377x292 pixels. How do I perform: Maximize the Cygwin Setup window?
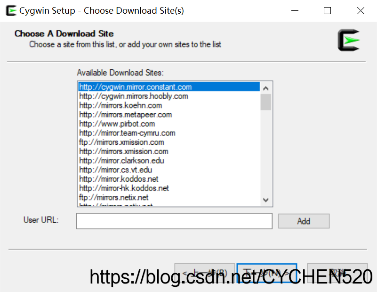(x=327, y=10)
